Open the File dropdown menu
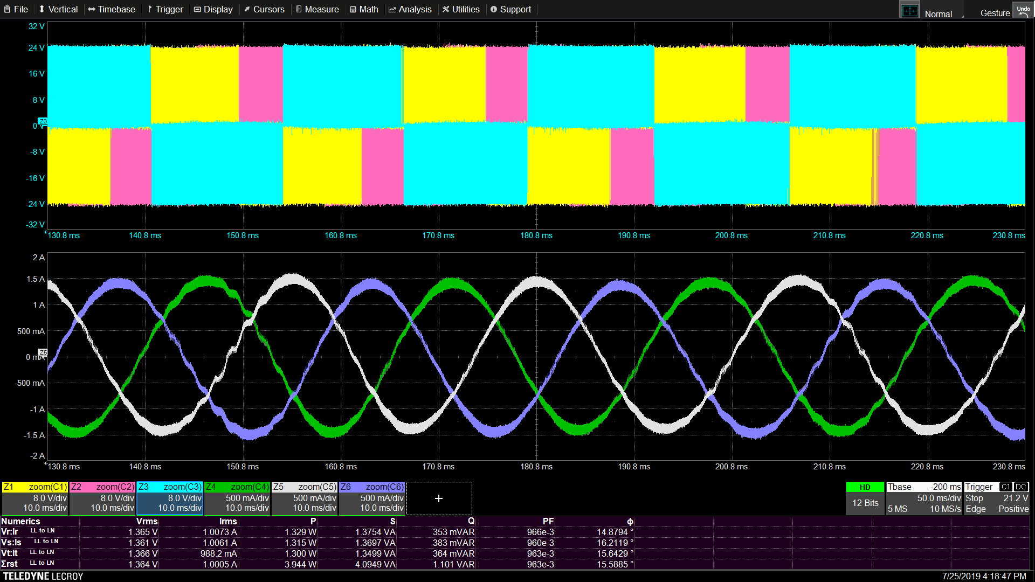The height and width of the screenshot is (582, 1035). pos(16,9)
